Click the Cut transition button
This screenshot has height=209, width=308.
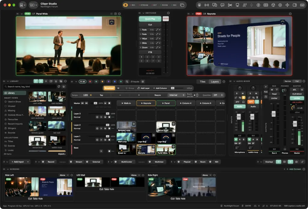(150, 25)
